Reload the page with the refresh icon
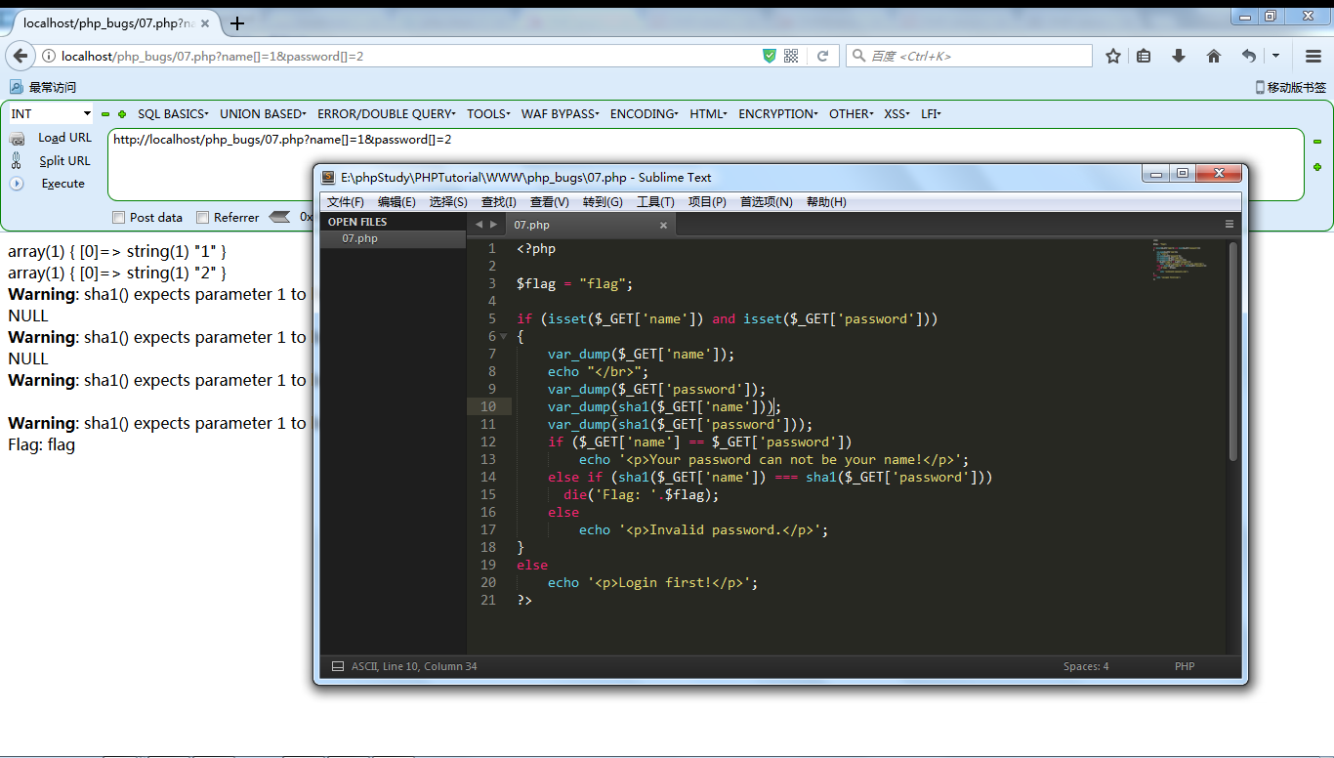1334x758 pixels. point(822,56)
